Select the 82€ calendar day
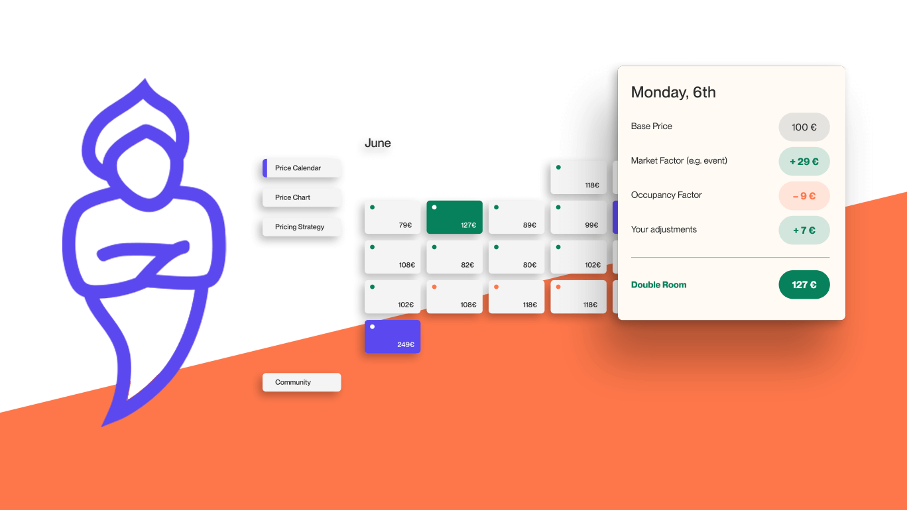 tap(454, 257)
